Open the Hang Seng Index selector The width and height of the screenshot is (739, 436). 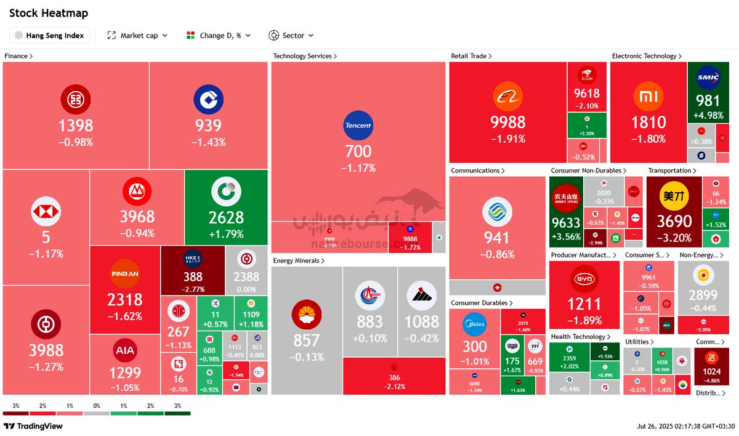pyautogui.click(x=49, y=36)
